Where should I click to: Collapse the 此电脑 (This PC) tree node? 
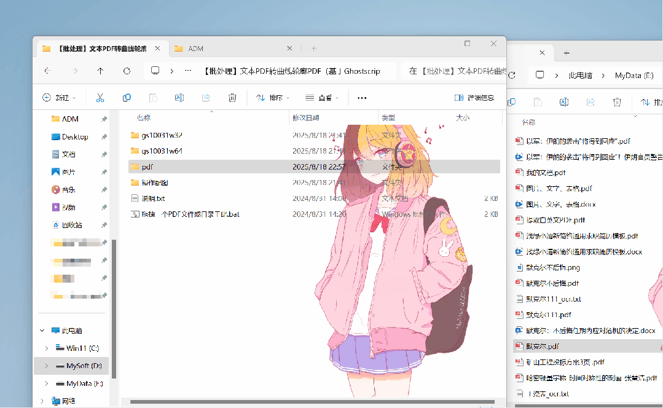click(42, 331)
